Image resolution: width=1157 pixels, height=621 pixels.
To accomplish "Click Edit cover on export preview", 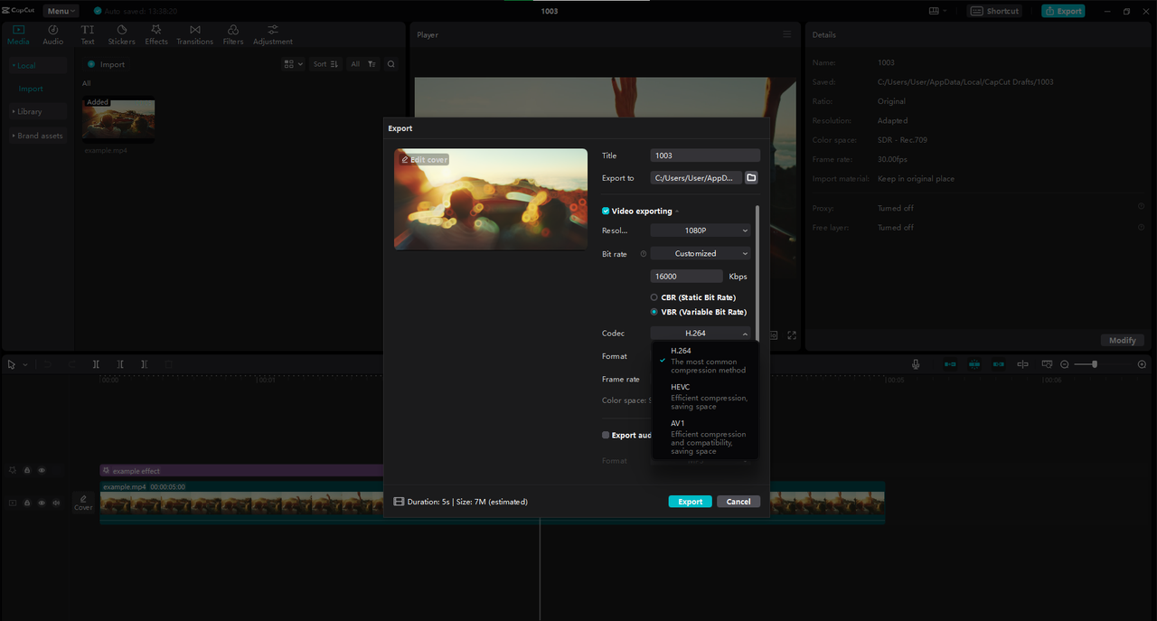I will 424,159.
